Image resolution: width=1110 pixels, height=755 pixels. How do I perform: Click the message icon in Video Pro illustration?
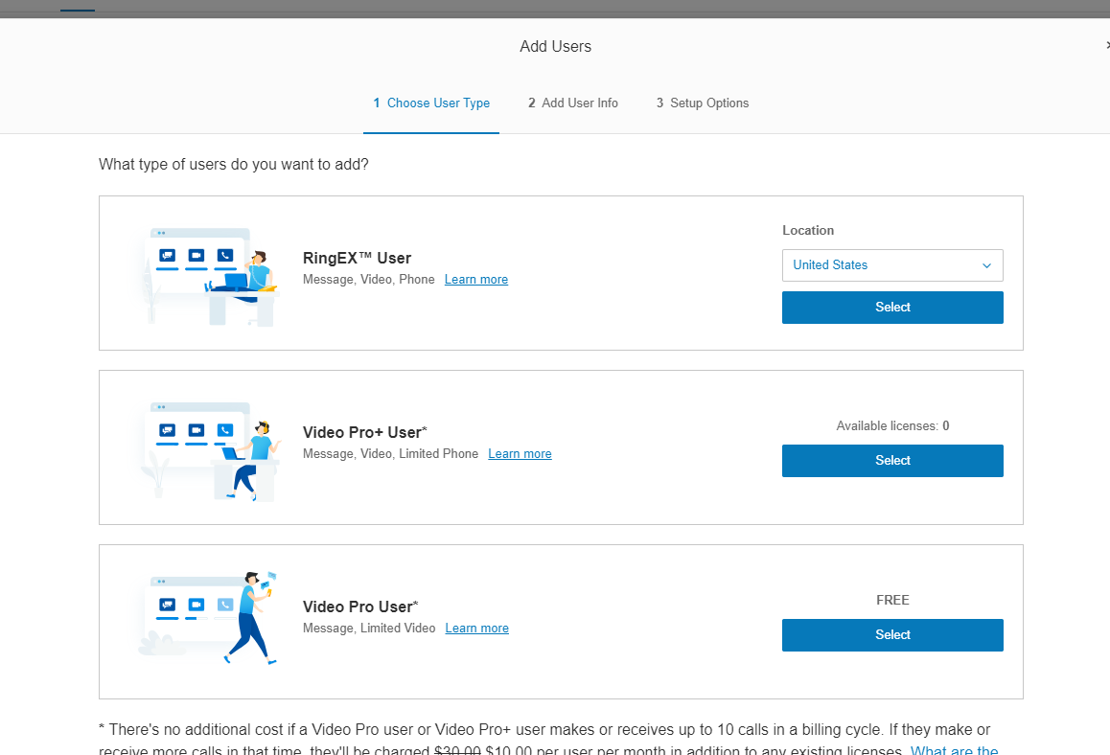[168, 605]
